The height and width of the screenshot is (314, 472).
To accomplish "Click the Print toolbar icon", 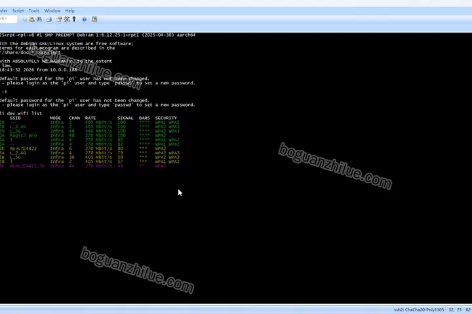I will coord(49,19).
